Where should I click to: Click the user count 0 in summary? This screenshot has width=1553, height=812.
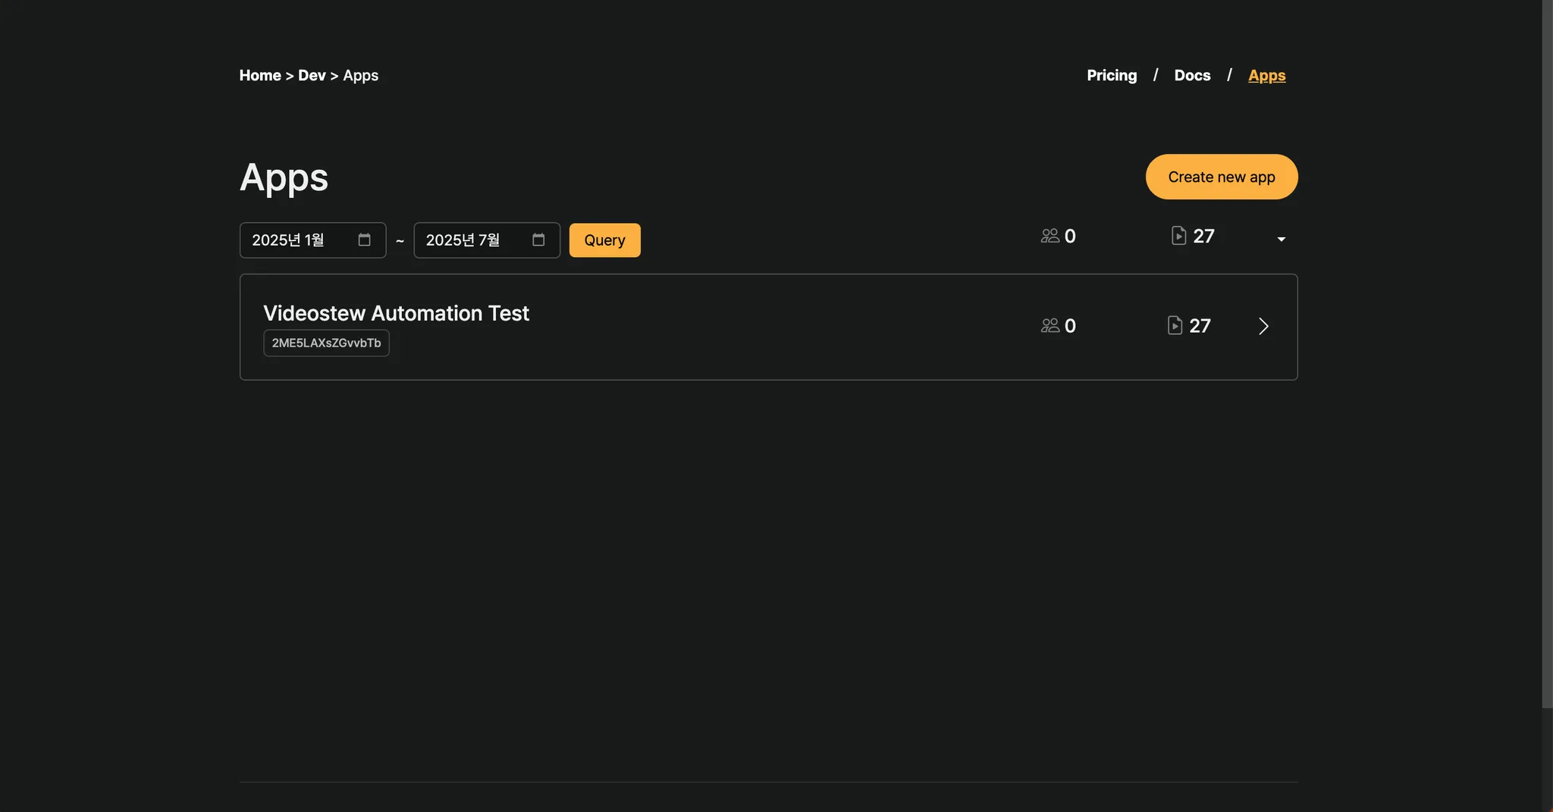click(1070, 236)
